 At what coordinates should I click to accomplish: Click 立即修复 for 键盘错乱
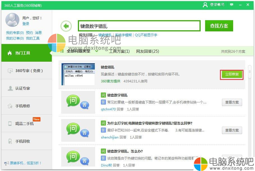click(232, 75)
